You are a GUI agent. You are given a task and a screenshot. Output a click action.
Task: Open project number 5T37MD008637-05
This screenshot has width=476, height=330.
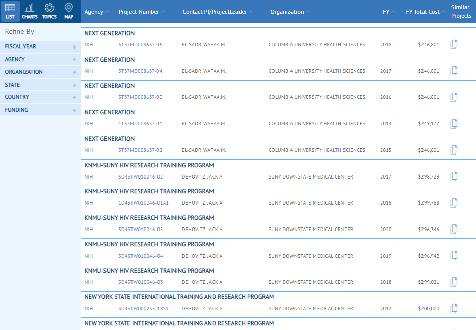[x=140, y=45]
